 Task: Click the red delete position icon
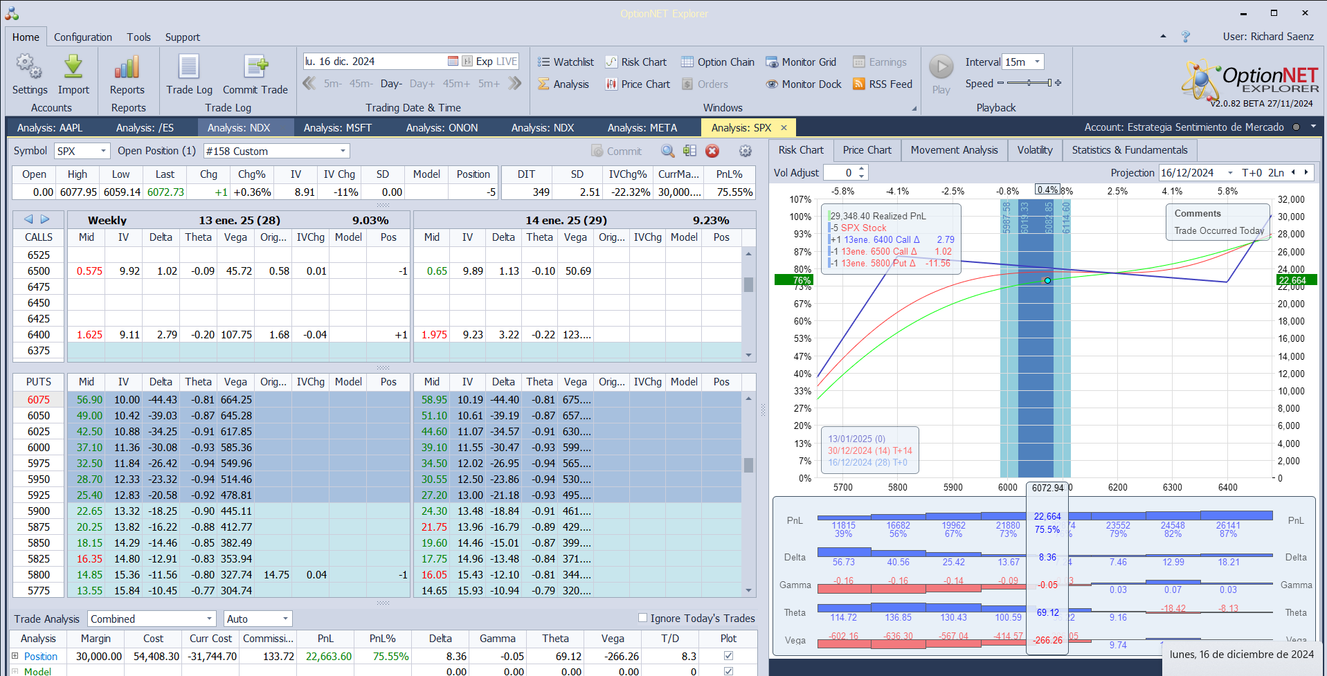[712, 152]
